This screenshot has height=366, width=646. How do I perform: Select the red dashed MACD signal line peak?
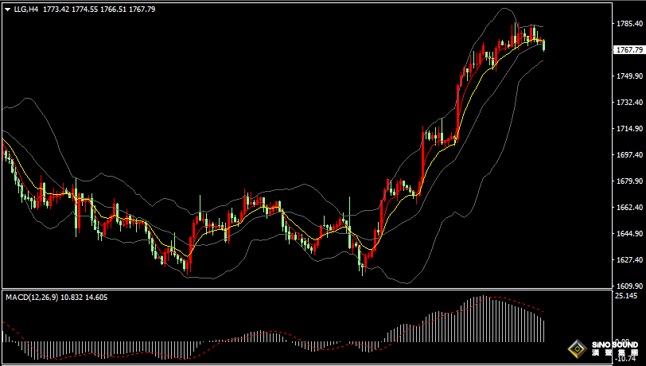click(x=493, y=298)
